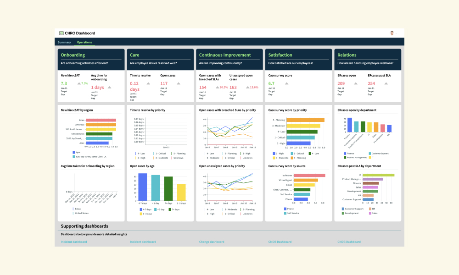Screen dimensions: 459x275
Task: Click the 5 - Planning bar in survey score by priority
Action: coord(305,120)
